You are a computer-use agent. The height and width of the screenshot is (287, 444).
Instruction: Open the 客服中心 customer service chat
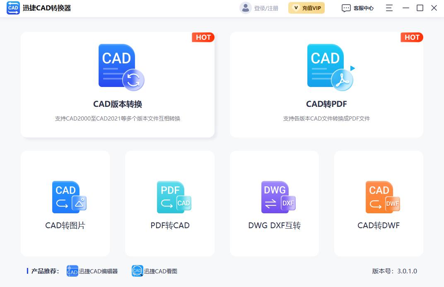pyautogui.click(x=357, y=7)
